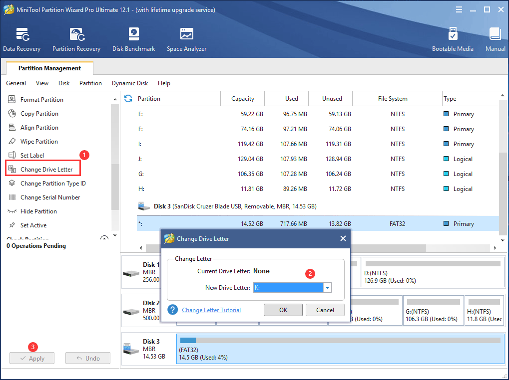Create Bootable Media
Screen dimensions: 509x380
coord(453,39)
